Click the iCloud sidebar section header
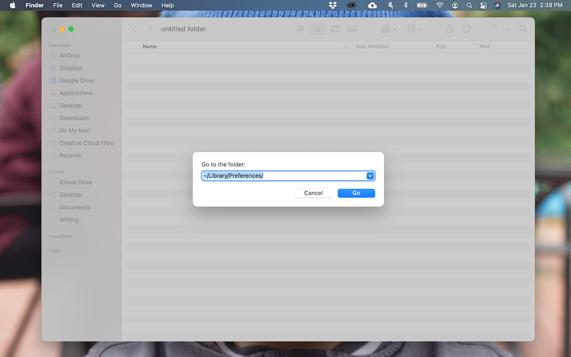 (56, 172)
